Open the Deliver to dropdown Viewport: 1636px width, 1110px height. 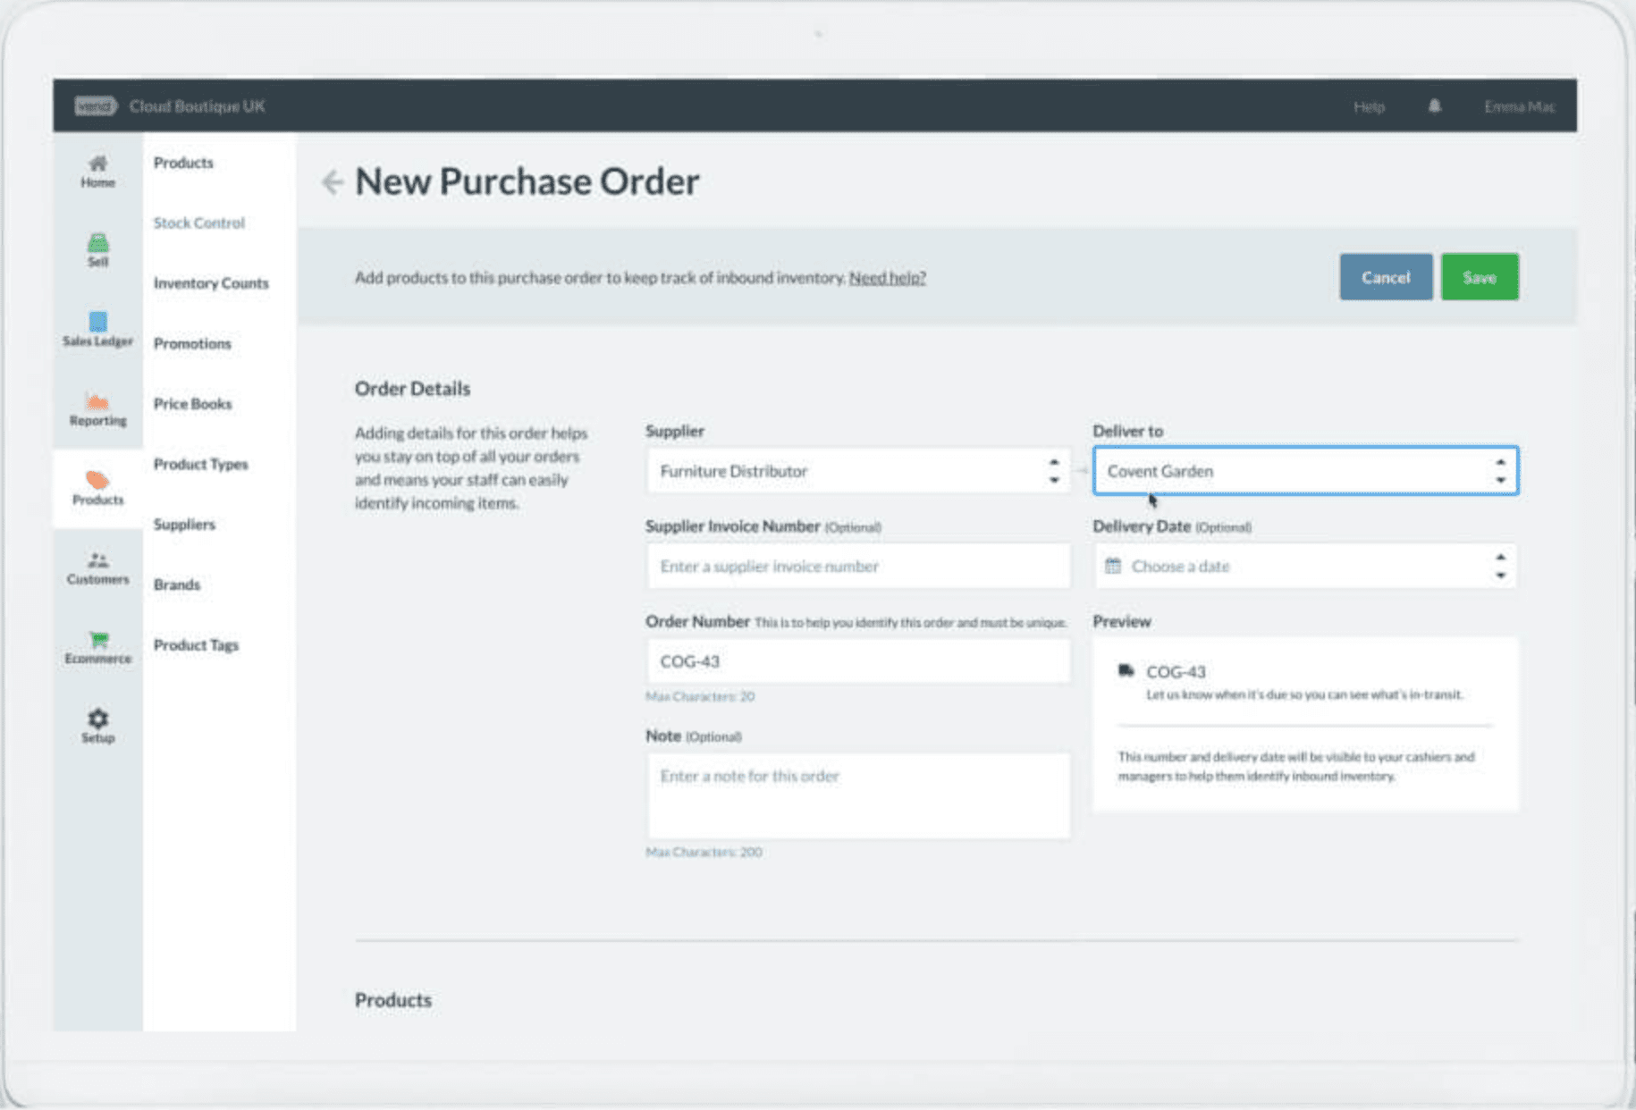point(1305,471)
